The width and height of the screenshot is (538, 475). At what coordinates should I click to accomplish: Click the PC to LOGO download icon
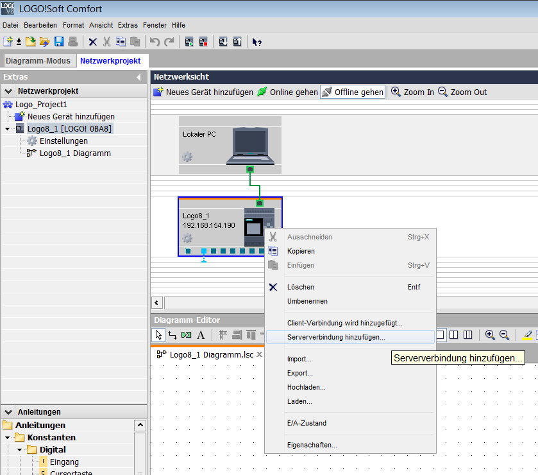pos(223,42)
